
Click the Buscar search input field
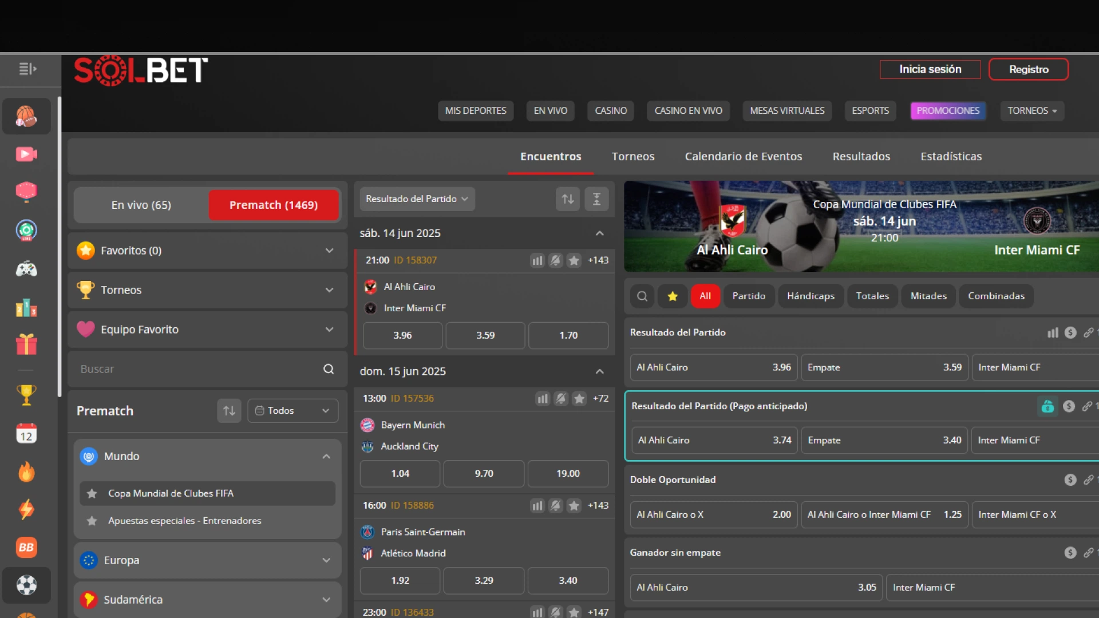208,369
